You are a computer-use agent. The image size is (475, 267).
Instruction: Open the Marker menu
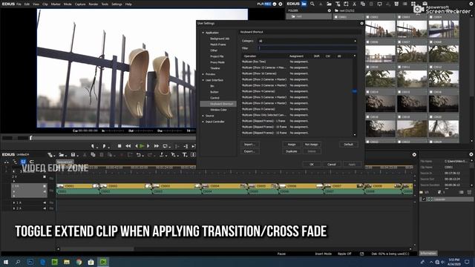point(56,4)
